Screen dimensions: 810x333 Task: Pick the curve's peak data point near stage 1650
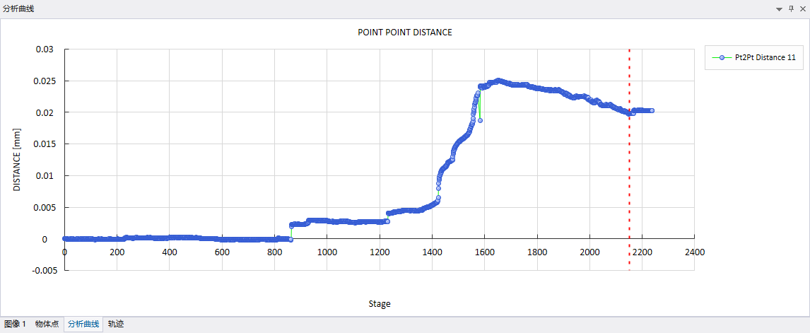pos(498,81)
